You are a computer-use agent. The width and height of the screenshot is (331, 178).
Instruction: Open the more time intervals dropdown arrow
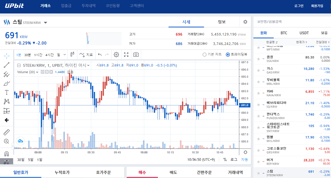point(65,55)
